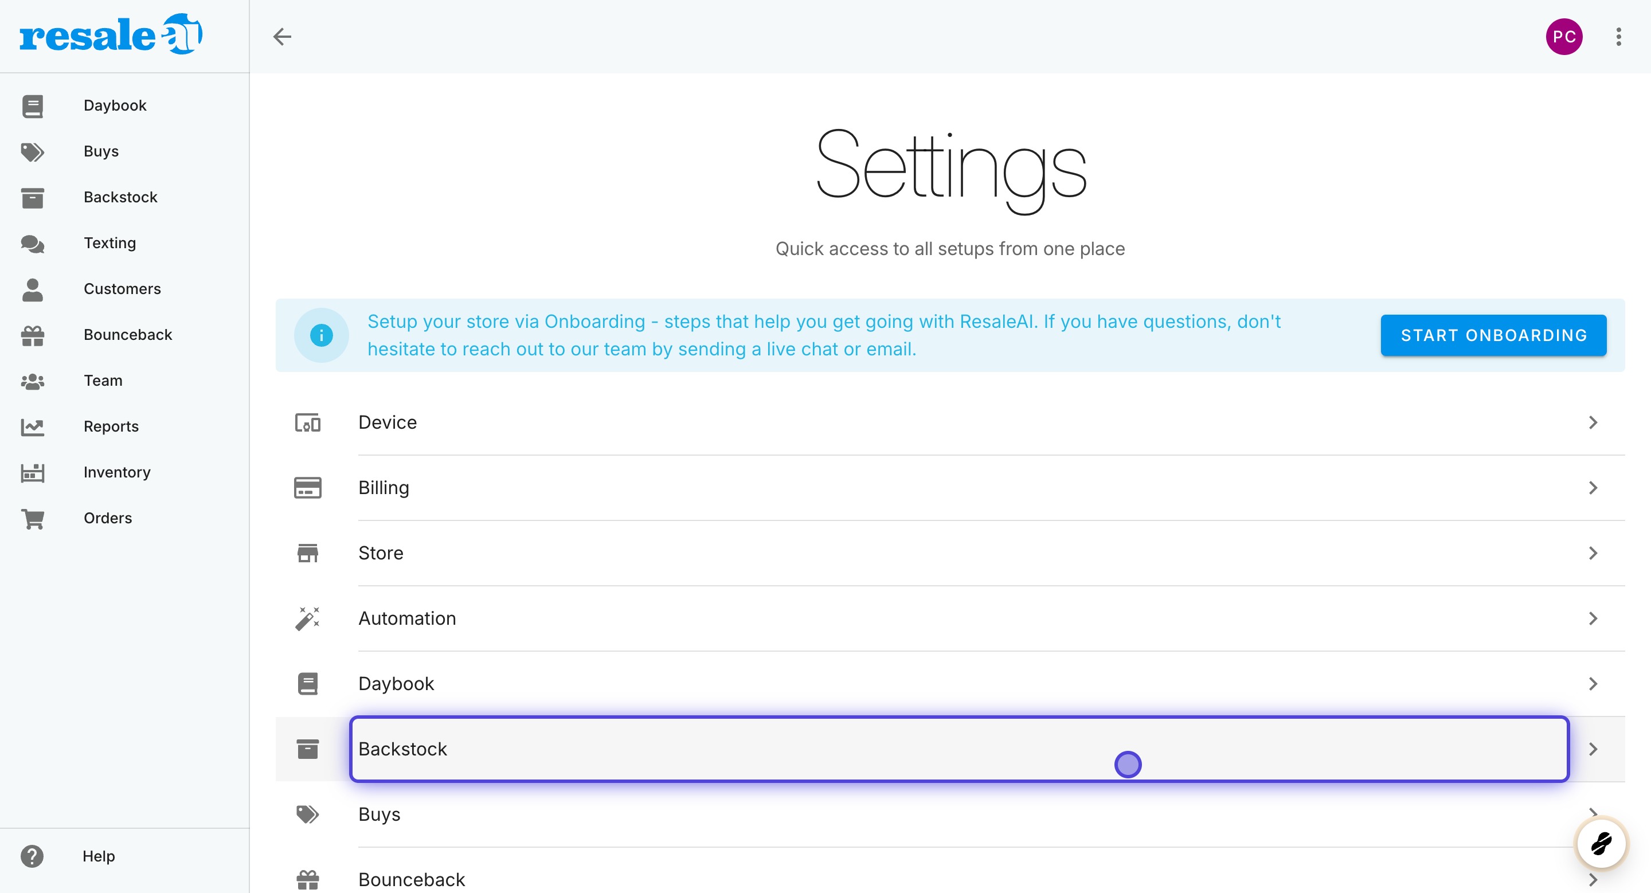Open Texting in the sidebar menu
Image resolution: width=1651 pixels, height=893 pixels.
(124, 244)
